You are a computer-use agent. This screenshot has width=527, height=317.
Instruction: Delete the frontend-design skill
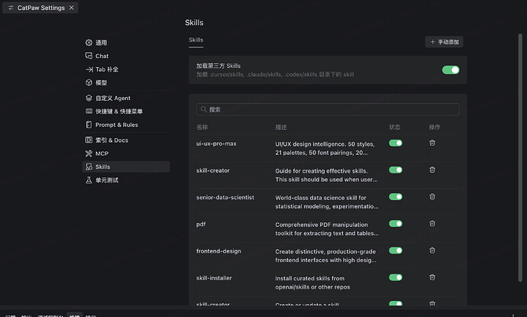point(432,251)
